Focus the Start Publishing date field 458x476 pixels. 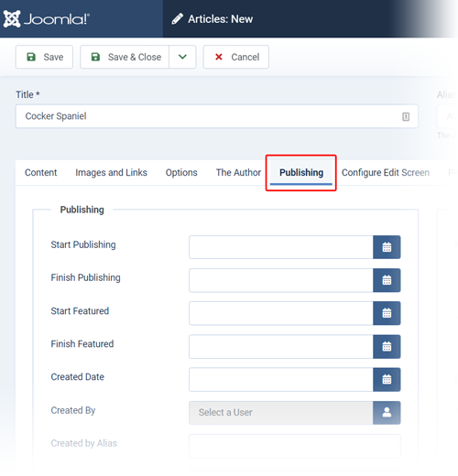(281, 247)
